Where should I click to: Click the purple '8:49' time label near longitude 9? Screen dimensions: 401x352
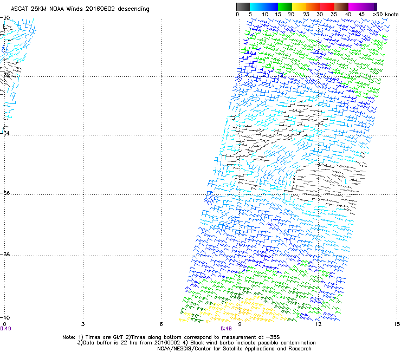(226, 329)
